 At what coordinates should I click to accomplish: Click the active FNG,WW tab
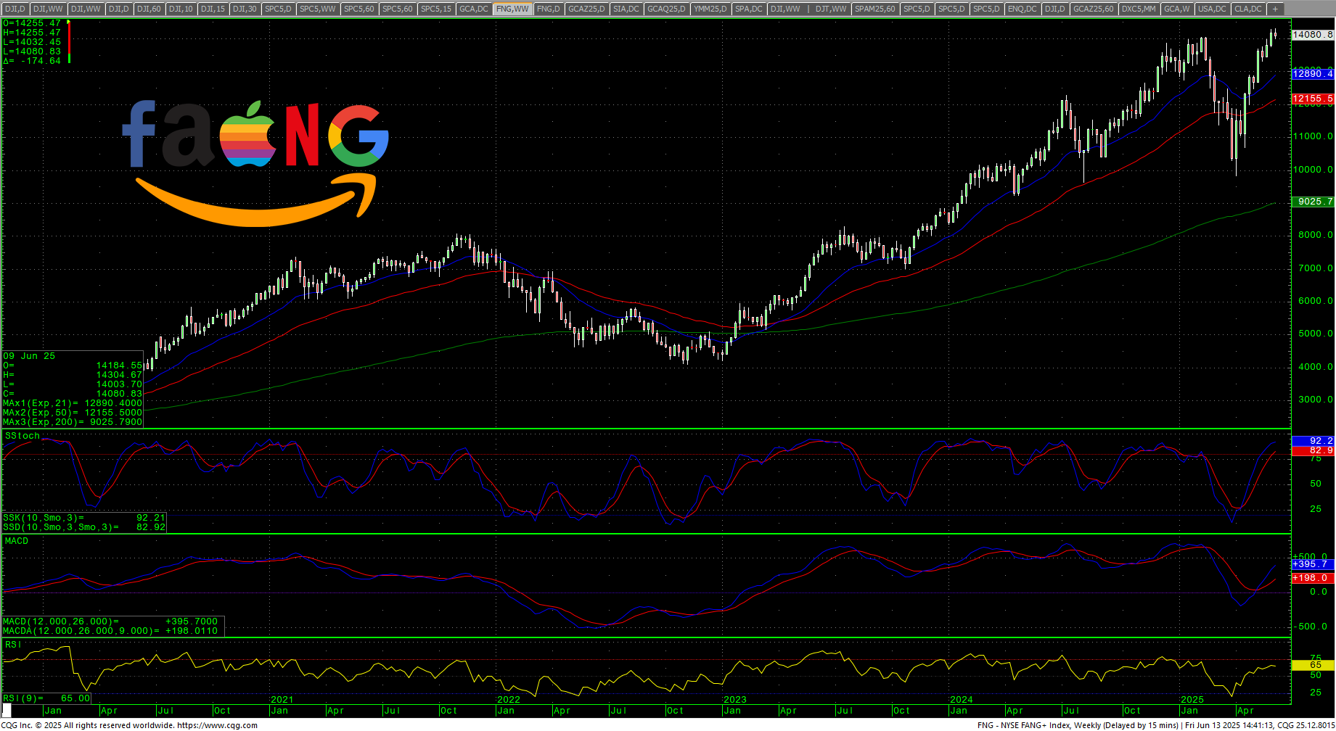click(512, 9)
